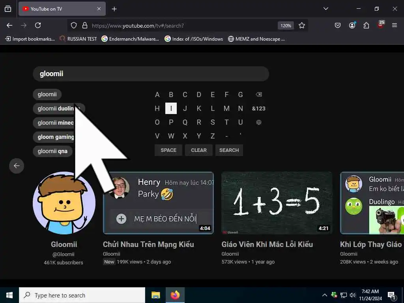
Task: Expand the list all tabs chevron
Action: coord(325,9)
